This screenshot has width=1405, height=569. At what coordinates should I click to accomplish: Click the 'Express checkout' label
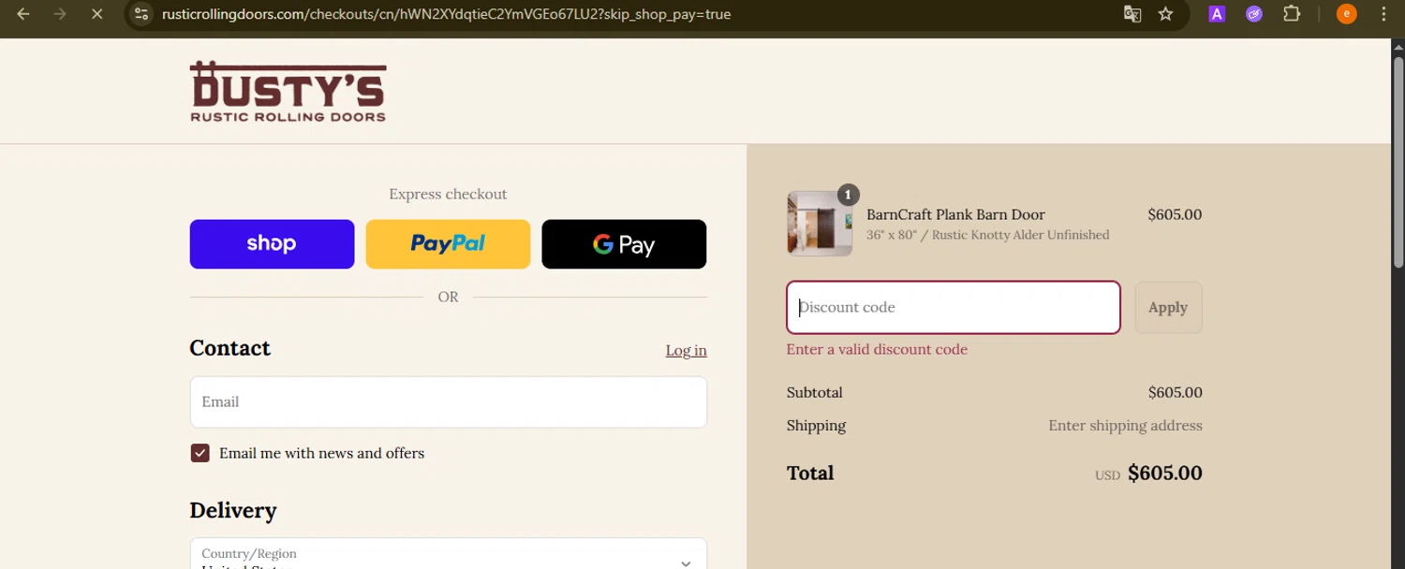point(448,194)
